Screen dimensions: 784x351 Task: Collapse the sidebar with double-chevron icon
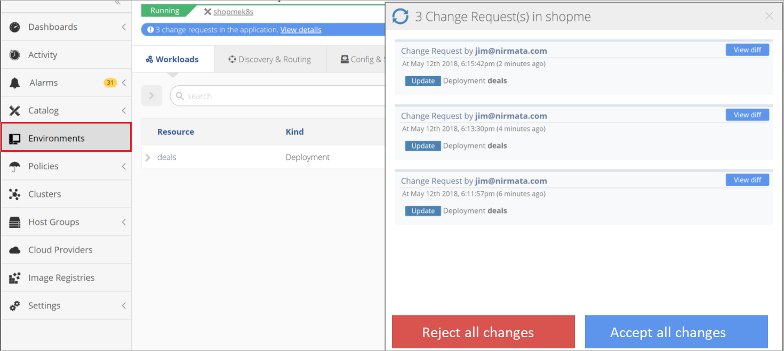(x=118, y=3)
